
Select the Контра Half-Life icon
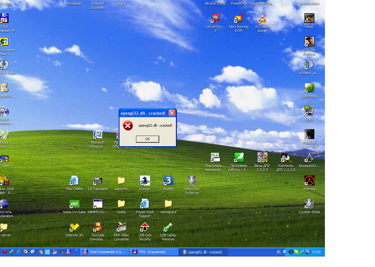point(309,183)
